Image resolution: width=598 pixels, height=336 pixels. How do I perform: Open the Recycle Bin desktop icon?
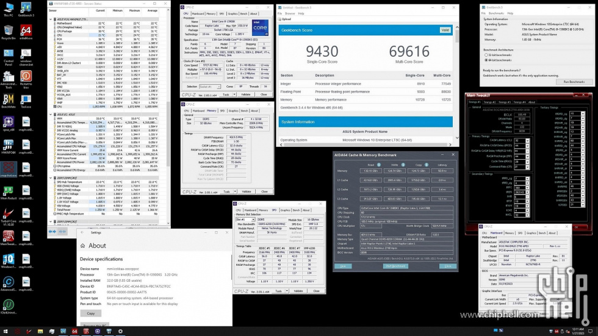coord(9,32)
